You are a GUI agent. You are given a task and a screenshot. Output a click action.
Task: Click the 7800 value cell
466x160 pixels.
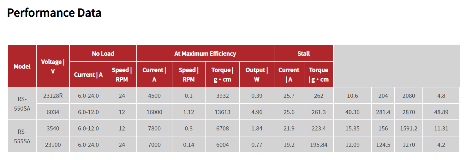154,128
